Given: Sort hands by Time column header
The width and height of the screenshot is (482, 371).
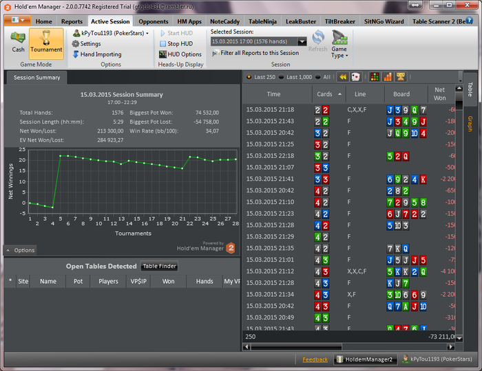Looking at the screenshot, I should click(273, 94).
